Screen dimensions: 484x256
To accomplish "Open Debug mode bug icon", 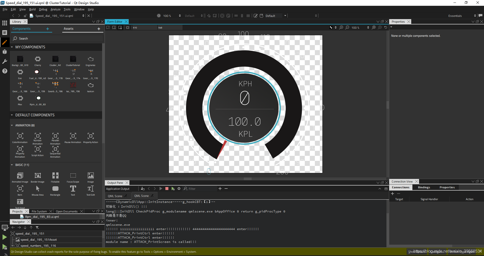I will tap(5, 52).
